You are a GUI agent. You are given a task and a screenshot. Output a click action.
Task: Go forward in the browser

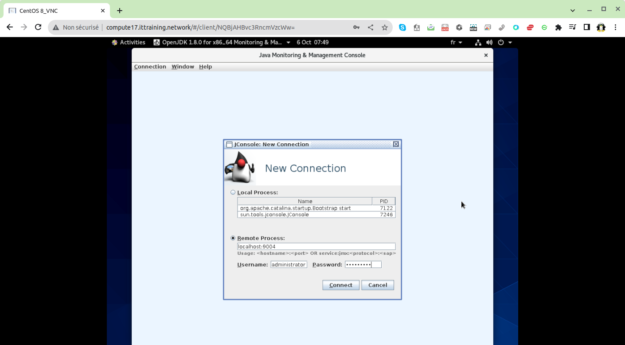click(x=24, y=27)
